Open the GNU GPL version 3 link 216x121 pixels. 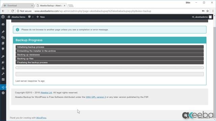click(96, 97)
